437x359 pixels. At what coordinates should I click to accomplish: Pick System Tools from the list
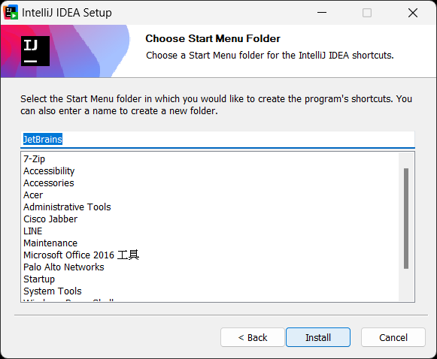click(53, 291)
